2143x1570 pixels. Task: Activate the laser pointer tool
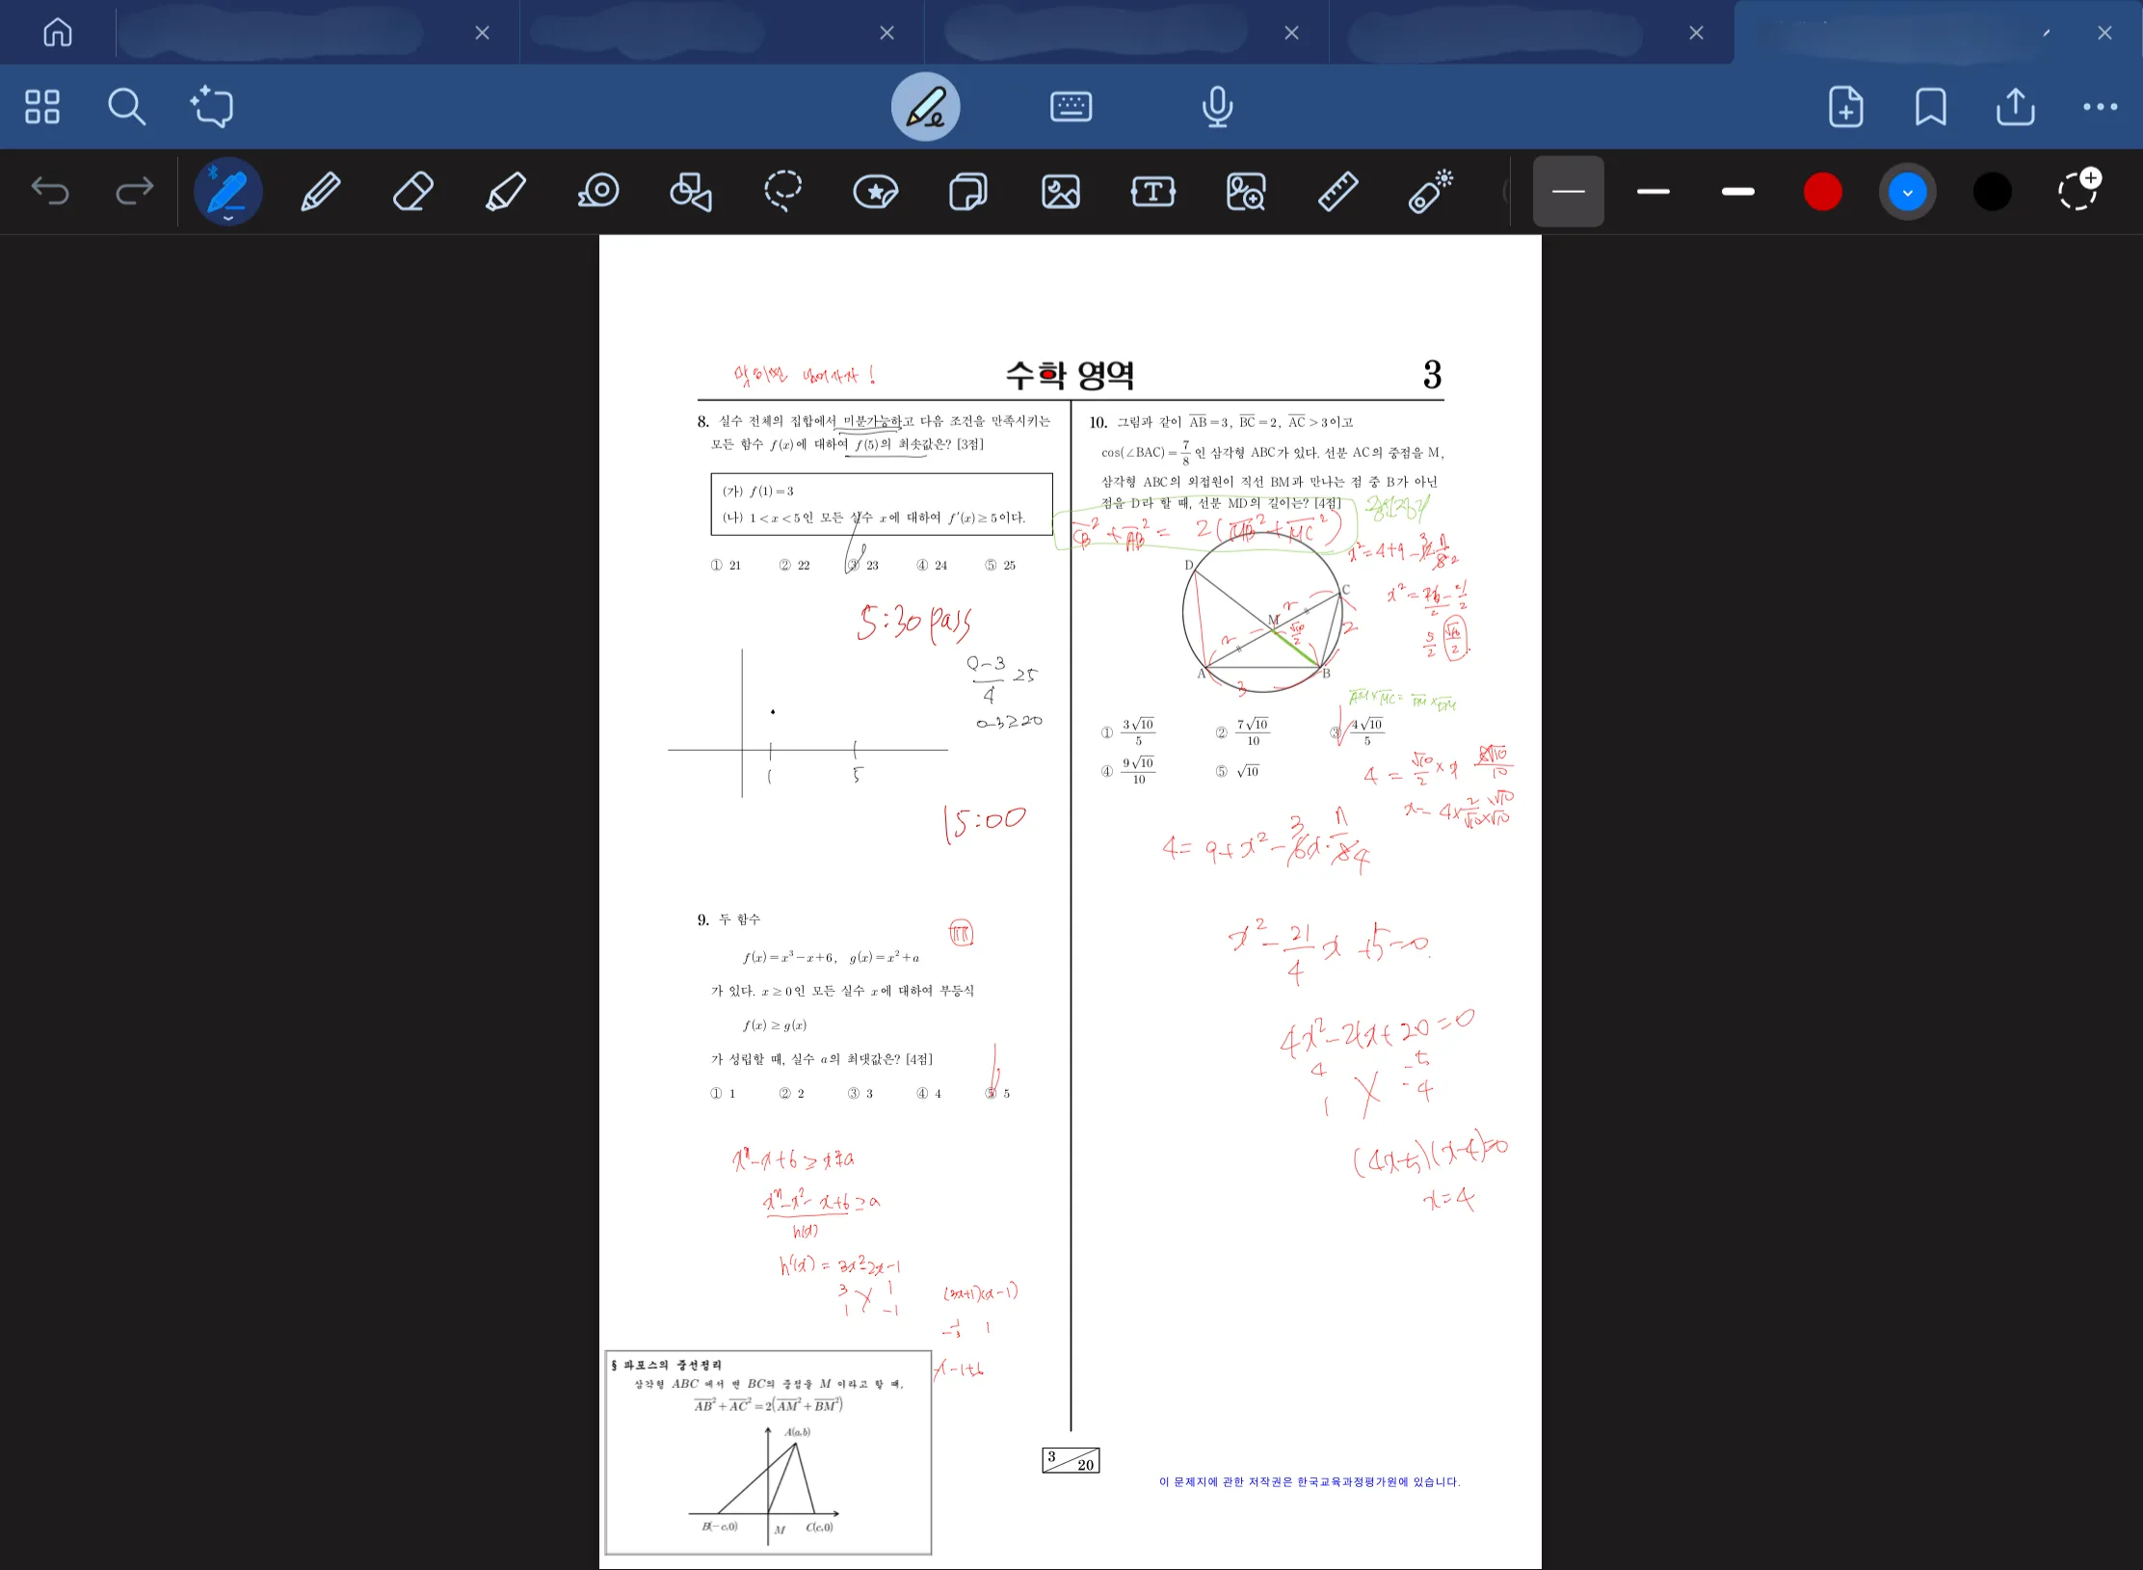pos(1431,192)
